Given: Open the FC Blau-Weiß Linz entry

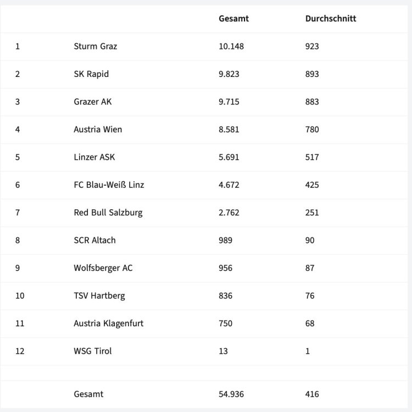Looking at the screenshot, I should 109,185.
